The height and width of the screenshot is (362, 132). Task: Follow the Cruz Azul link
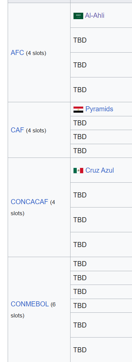(x=100, y=170)
